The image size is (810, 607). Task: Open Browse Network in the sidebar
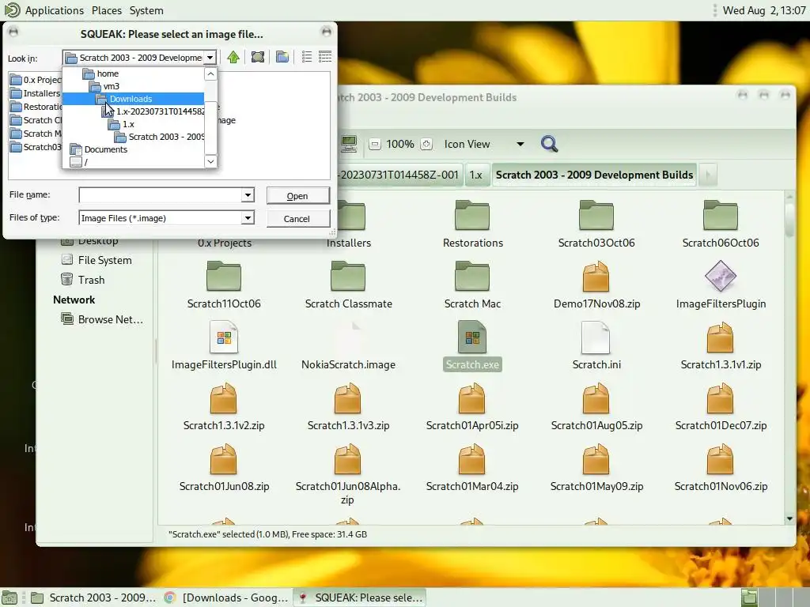tap(102, 319)
